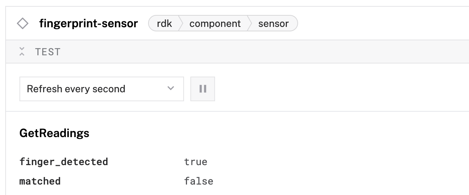Click the chevron arrow in the refresh dropdown
The width and height of the screenshot is (469, 195).
coord(171,89)
